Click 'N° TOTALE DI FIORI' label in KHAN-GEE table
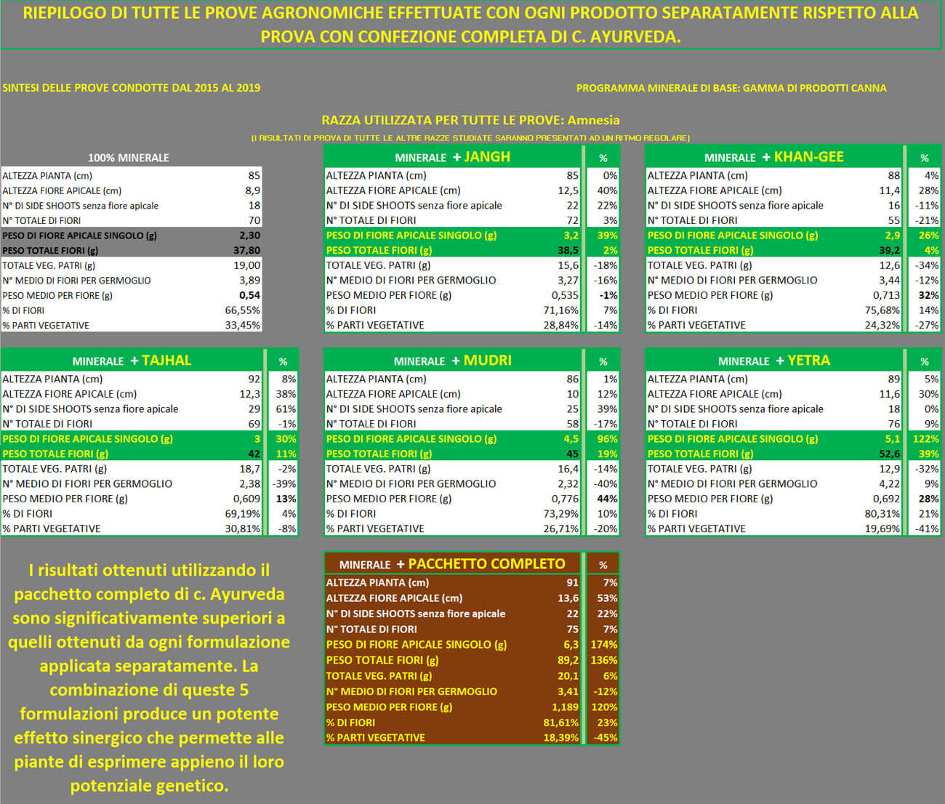Screen dimensions: 945x804 [x=693, y=220]
